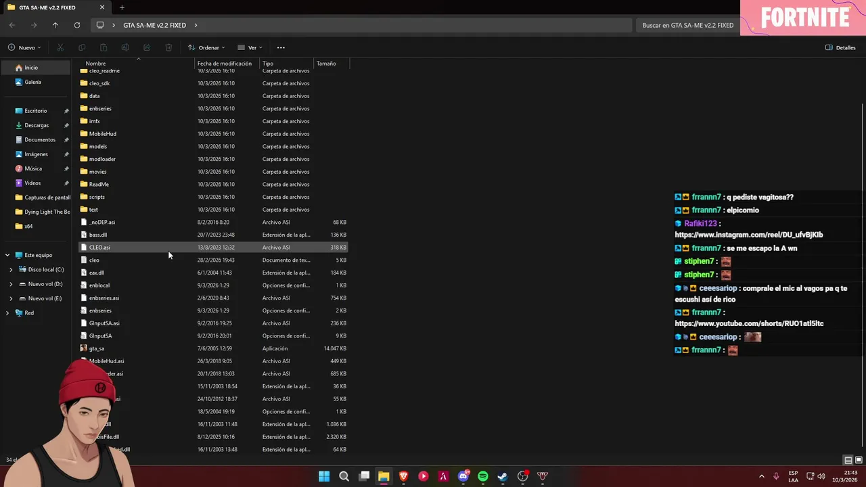Expand Disco local (C:) in tree
The image size is (866, 487).
(11, 269)
